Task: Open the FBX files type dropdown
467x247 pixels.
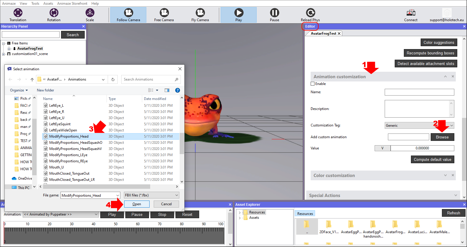Action: click(152, 195)
